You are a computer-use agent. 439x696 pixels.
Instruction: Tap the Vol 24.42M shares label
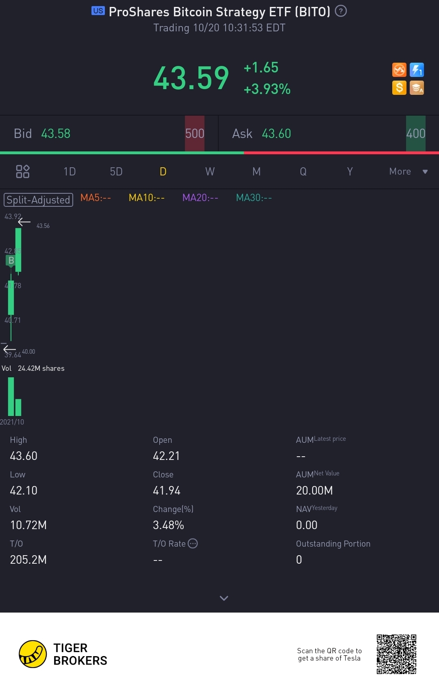[33, 368]
